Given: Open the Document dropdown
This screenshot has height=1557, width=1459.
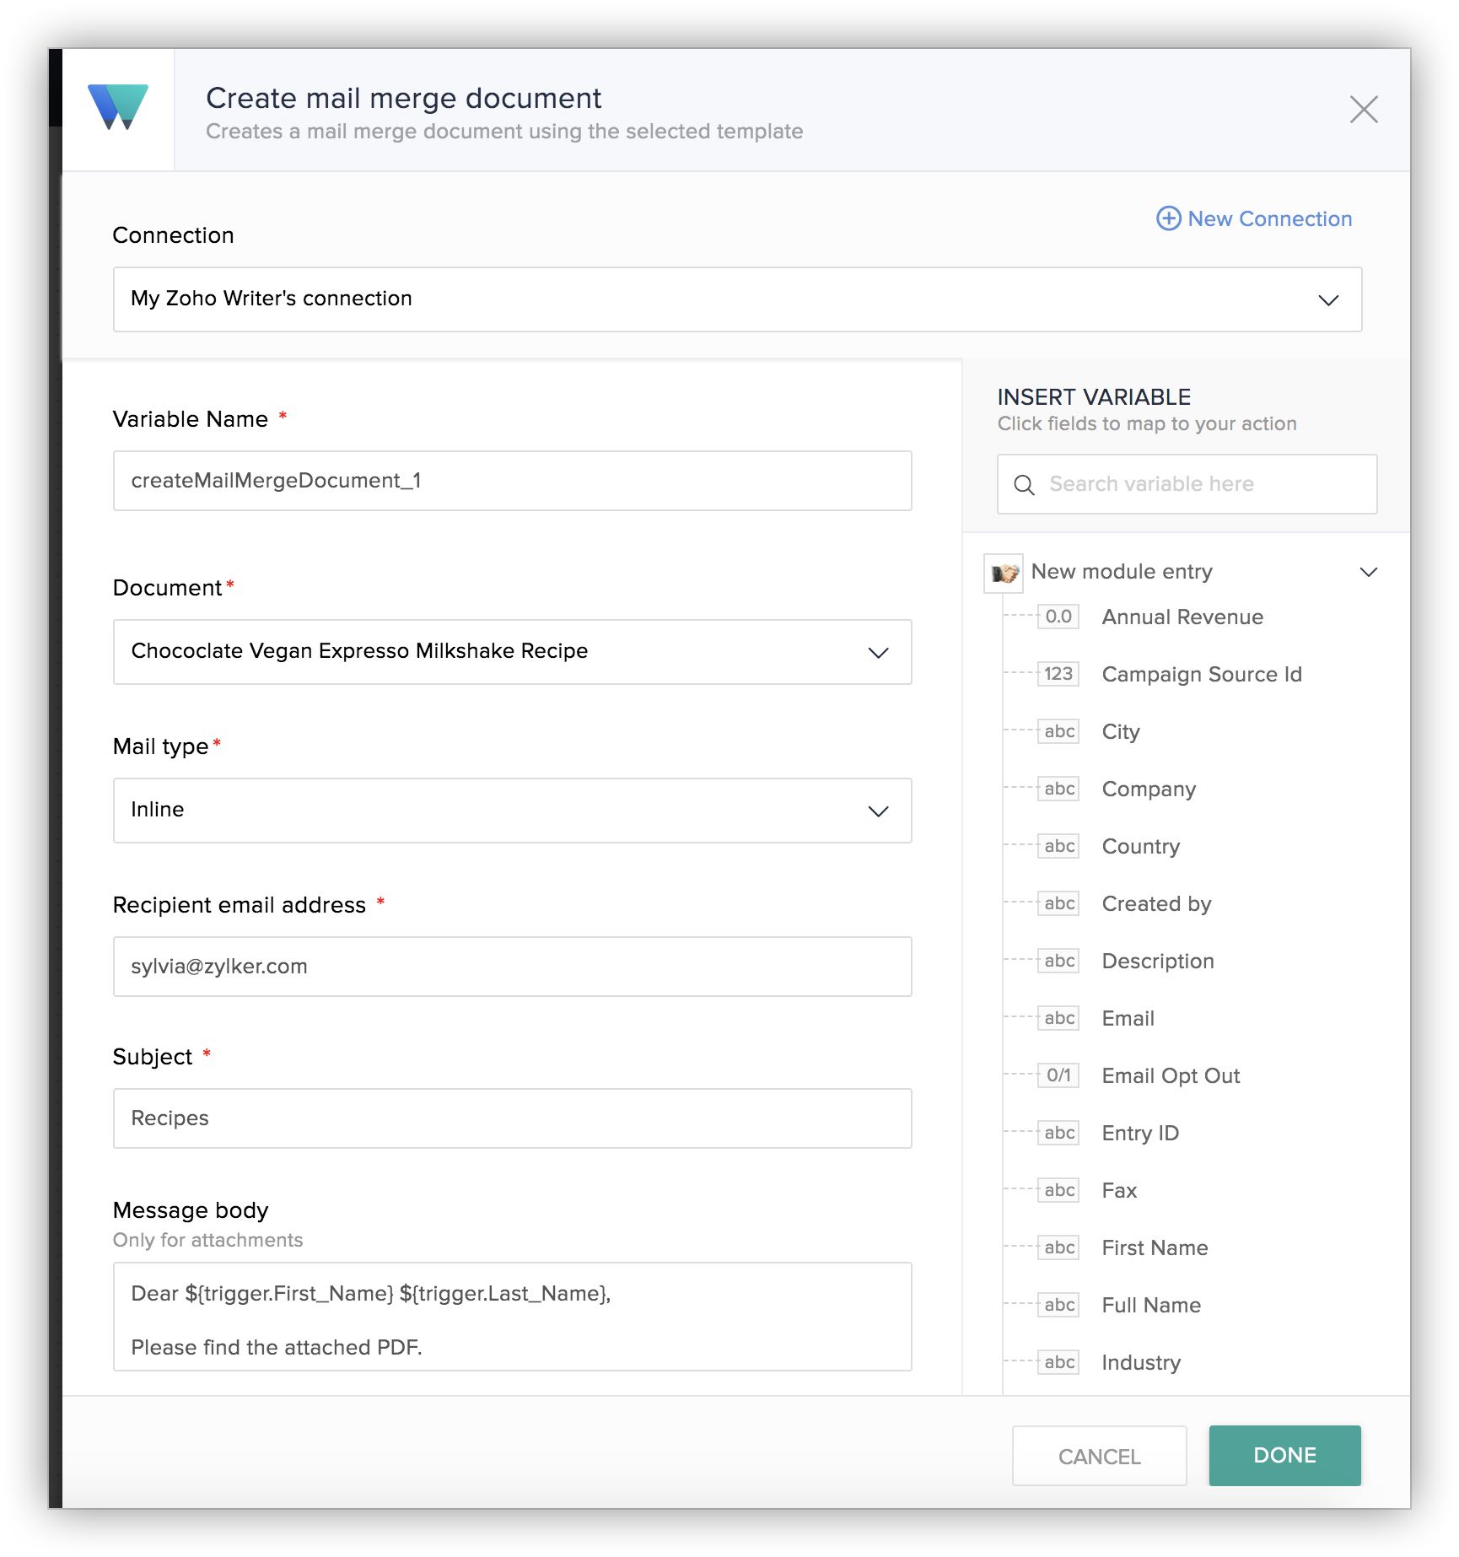Looking at the screenshot, I should (878, 653).
